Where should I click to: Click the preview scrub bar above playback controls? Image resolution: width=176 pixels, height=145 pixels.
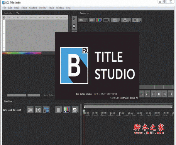[156, 87]
